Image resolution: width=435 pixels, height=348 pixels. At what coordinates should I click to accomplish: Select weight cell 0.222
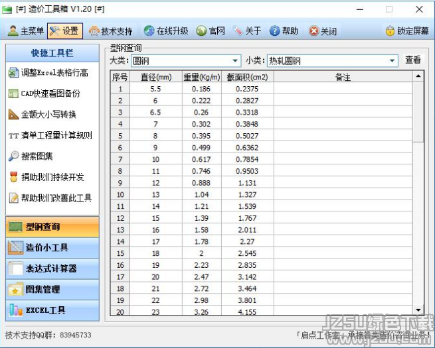(x=202, y=101)
